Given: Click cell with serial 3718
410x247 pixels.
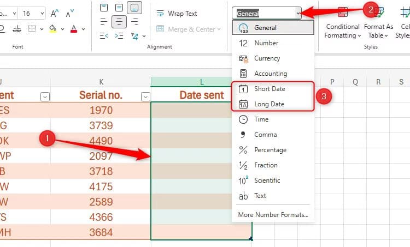Looking at the screenshot, I should [101, 171].
